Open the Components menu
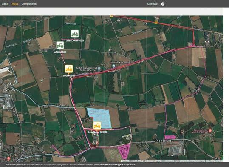Screen dimensions: 229x167 coord(29,4)
